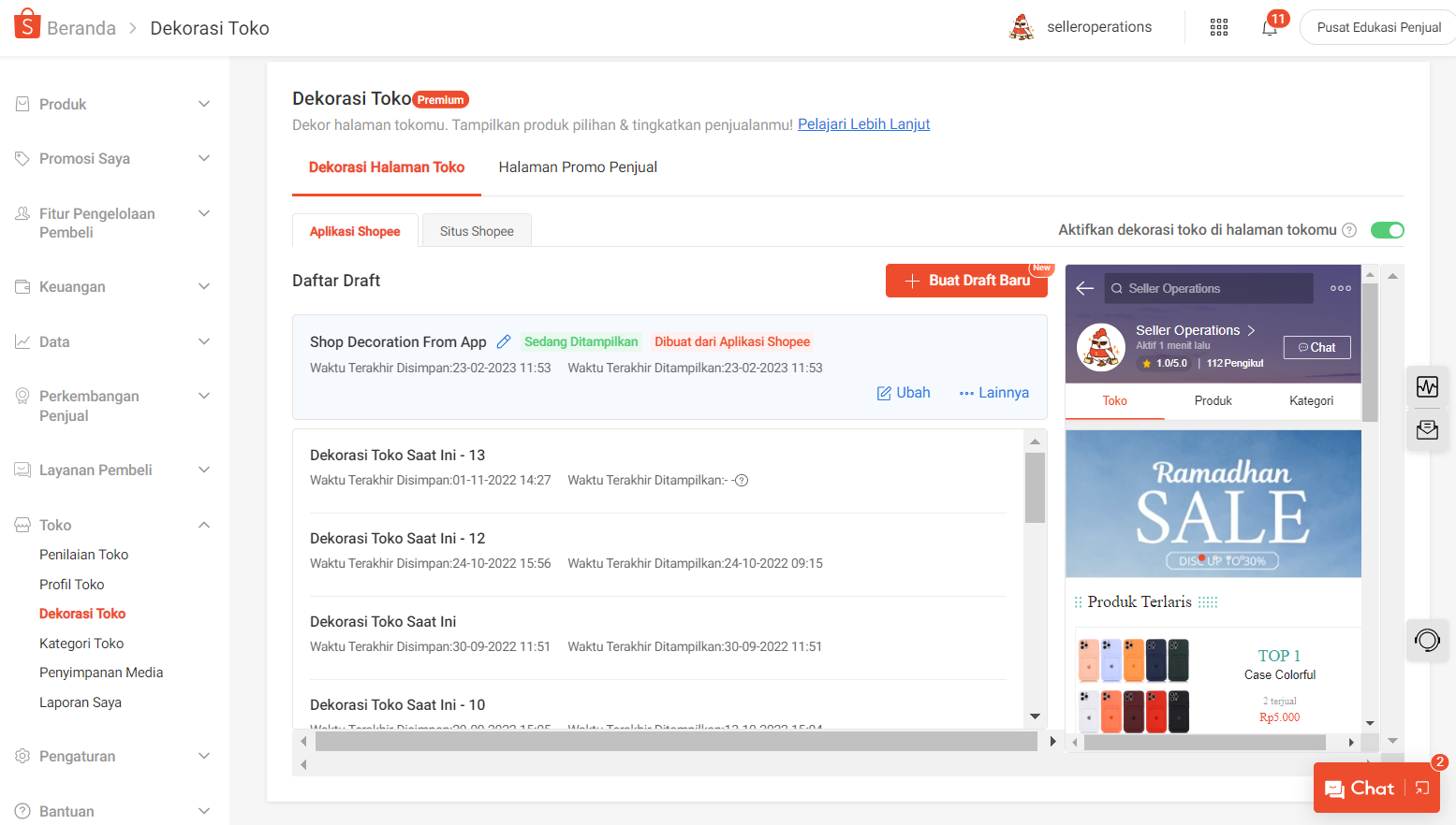Click the Shopee logo in header
Screen dimensions: 1456x825
coord(27,25)
